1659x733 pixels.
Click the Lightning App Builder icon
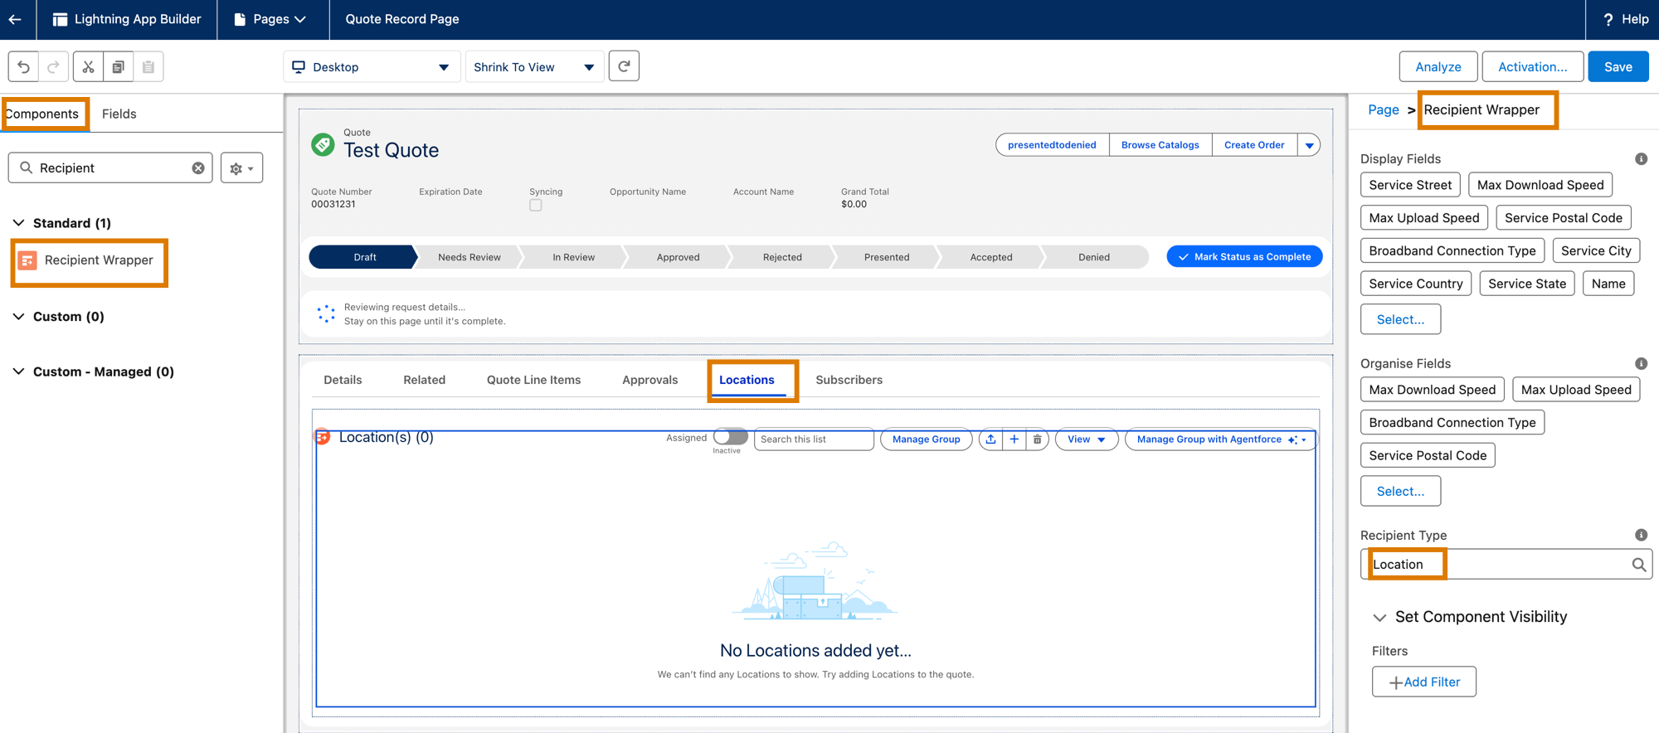point(60,19)
